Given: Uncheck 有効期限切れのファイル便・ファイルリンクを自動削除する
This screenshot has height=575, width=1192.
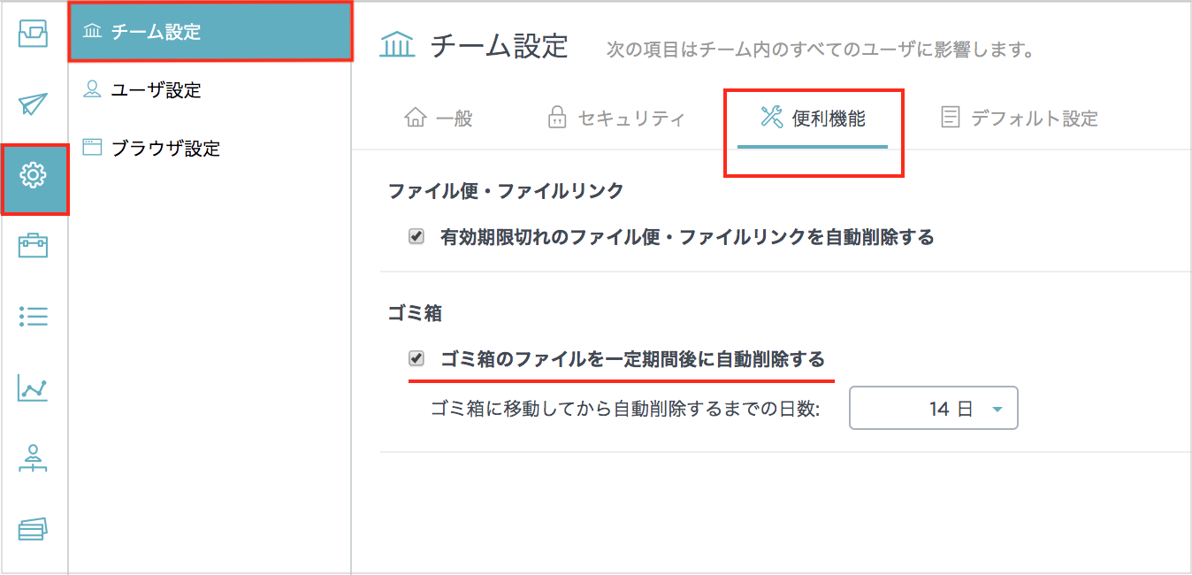Looking at the screenshot, I should tap(416, 236).
